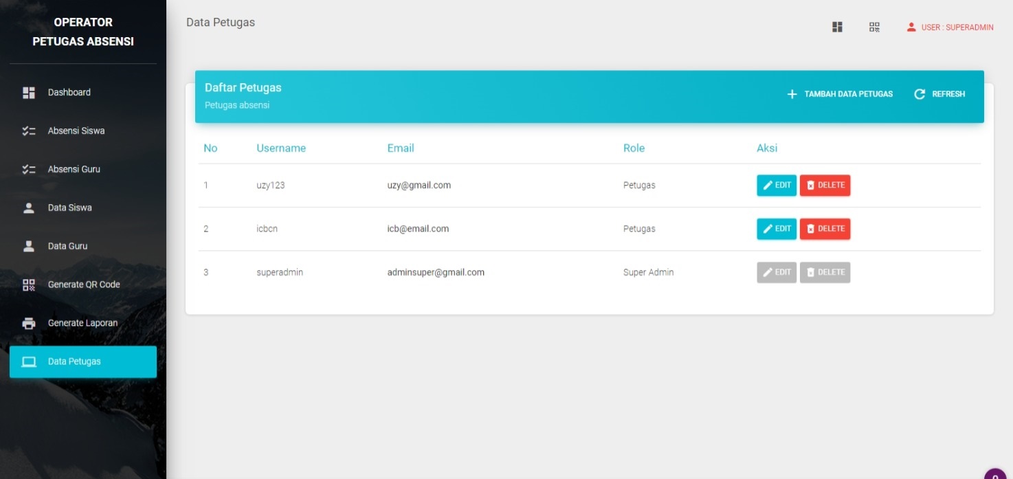The width and height of the screenshot is (1013, 479).
Task: Edit the icbcn user row
Action: point(777,229)
